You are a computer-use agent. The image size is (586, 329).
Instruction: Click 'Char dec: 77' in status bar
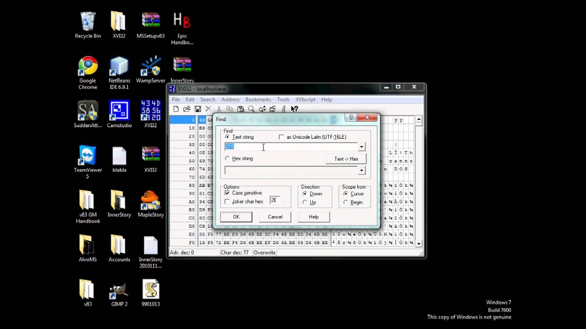tap(234, 253)
